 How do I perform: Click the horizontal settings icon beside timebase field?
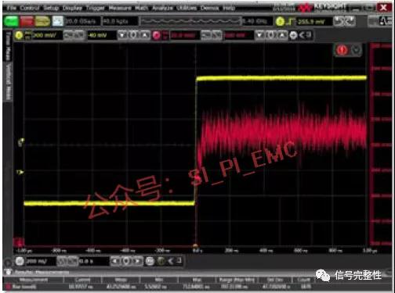coord(20,261)
